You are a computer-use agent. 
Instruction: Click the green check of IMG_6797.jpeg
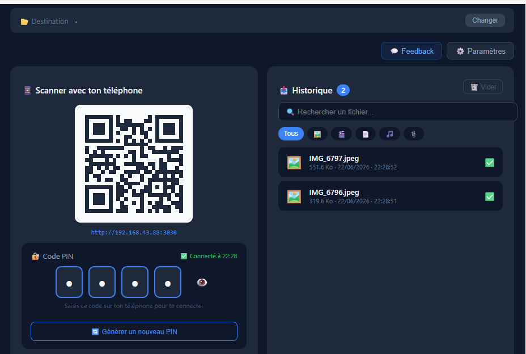[490, 163]
